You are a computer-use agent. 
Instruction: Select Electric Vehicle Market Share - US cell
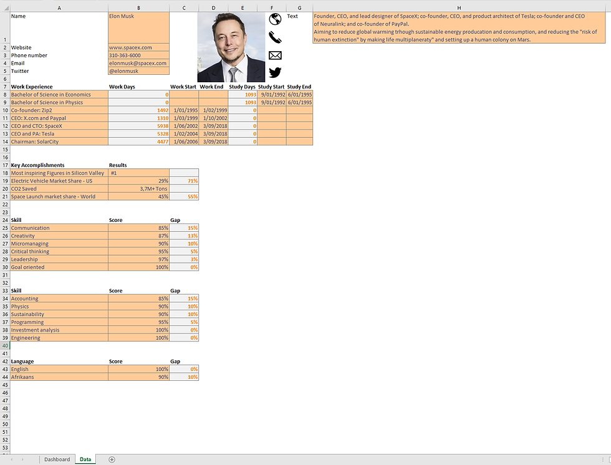(59, 181)
